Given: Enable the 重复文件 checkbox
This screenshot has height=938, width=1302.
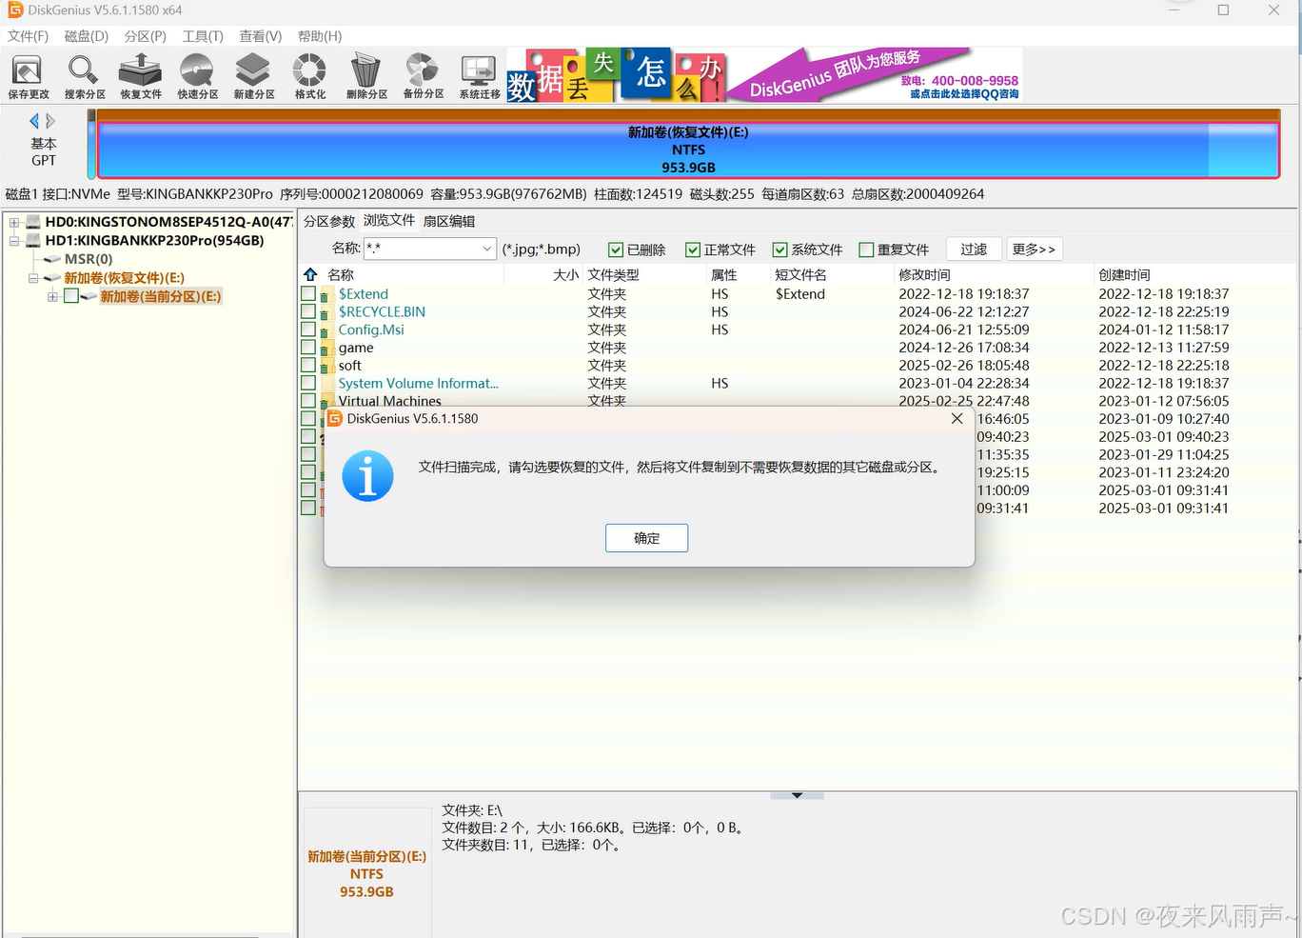Looking at the screenshot, I should click(866, 249).
